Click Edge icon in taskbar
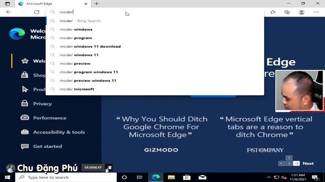 pyautogui.click(x=156, y=177)
